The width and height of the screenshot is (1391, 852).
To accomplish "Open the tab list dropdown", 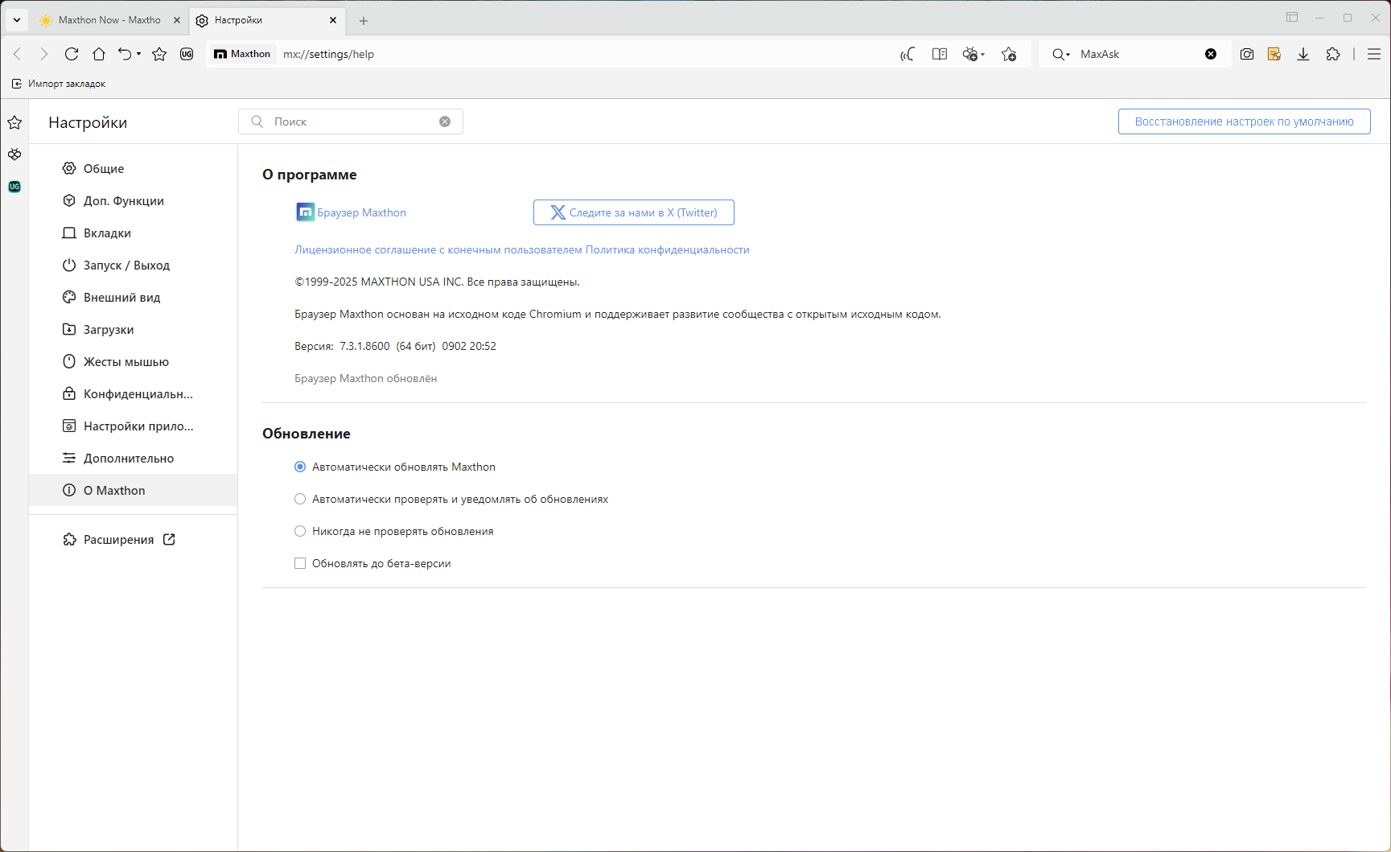I will (17, 20).
